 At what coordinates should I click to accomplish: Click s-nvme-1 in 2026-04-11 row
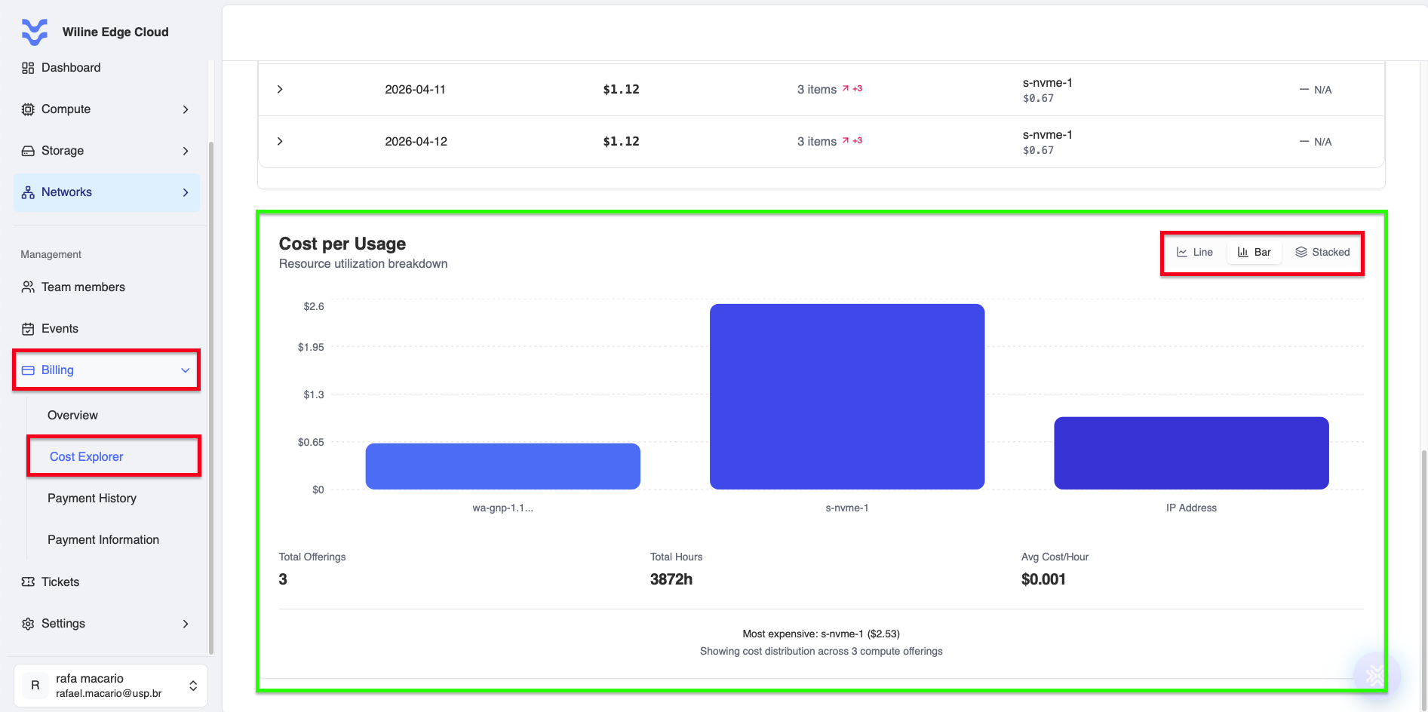pos(1048,82)
